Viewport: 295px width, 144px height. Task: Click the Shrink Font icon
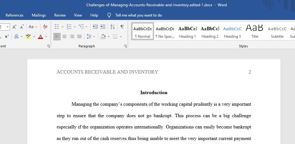click(x=22, y=27)
